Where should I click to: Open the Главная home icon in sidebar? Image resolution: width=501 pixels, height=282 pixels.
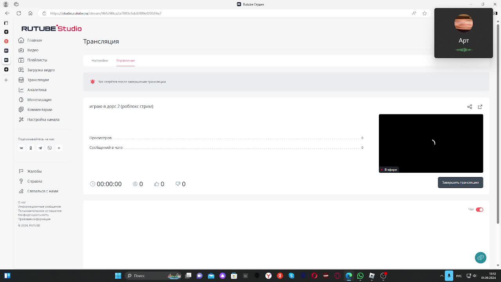(21, 40)
